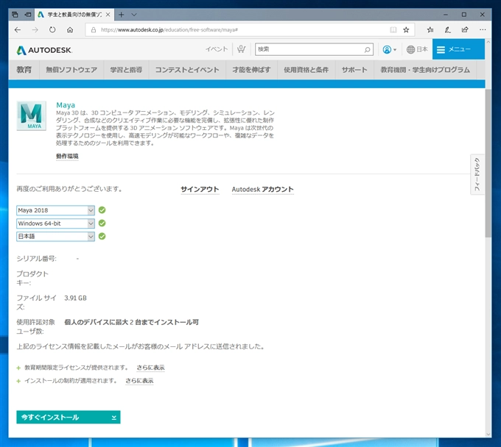Click the set-aside tabs icon

[x=15, y=15]
